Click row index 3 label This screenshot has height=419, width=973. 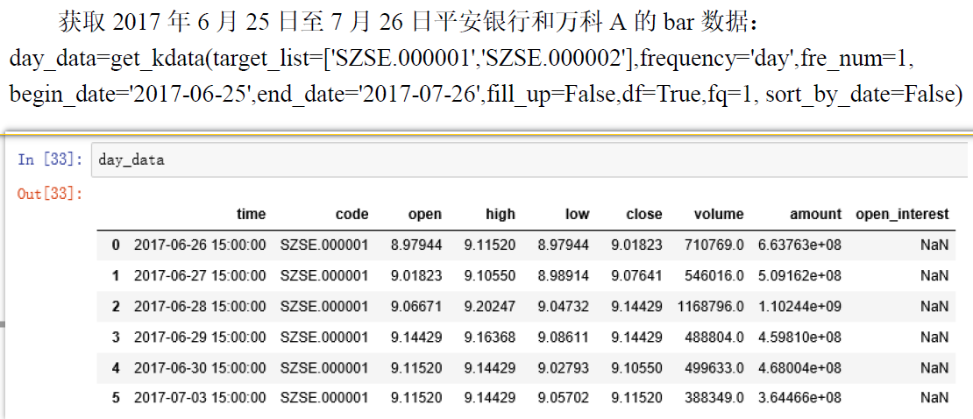click(116, 337)
